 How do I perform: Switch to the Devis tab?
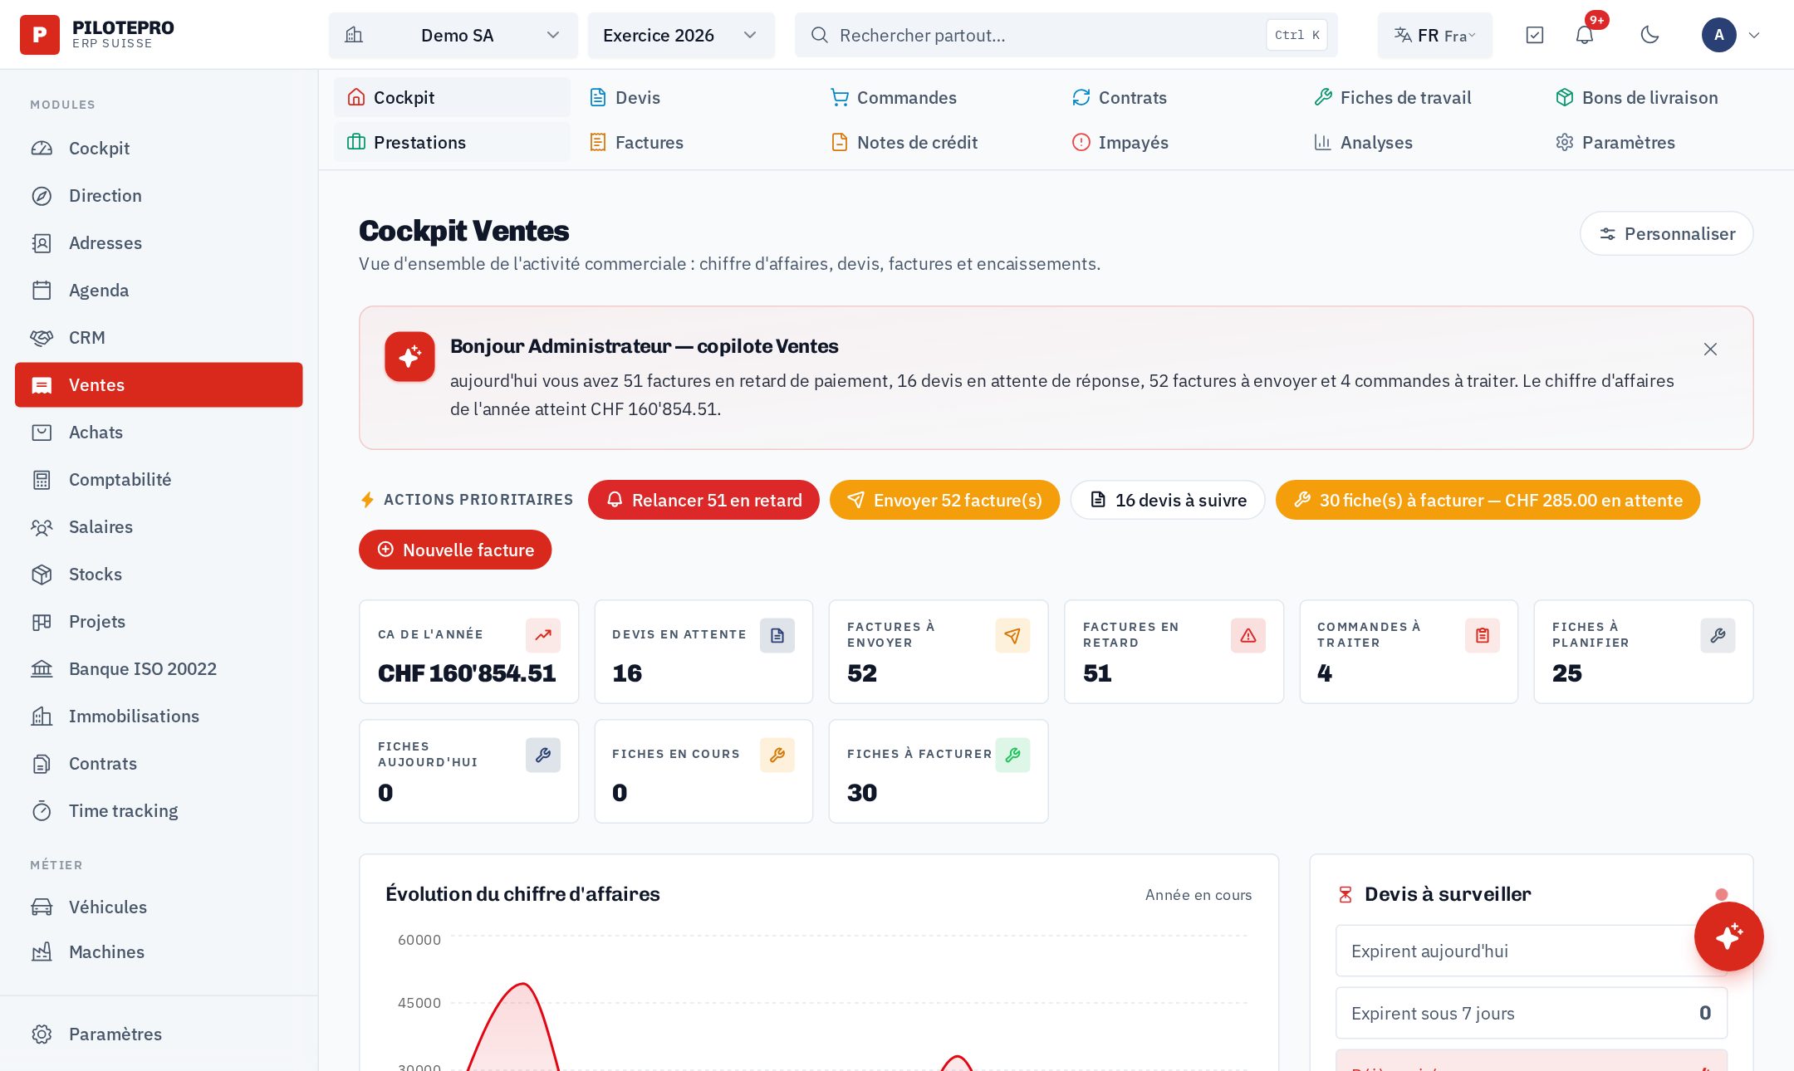[694, 98]
